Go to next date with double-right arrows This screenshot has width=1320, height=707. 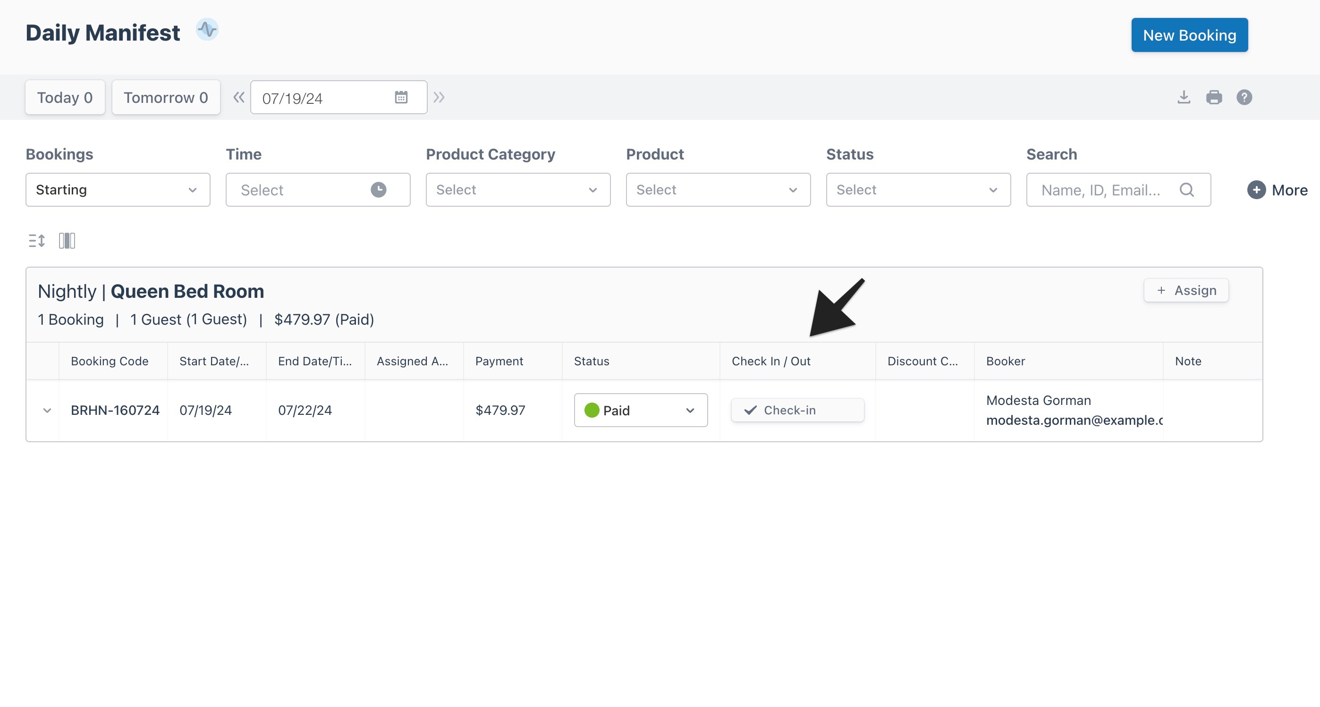[439, 97]
